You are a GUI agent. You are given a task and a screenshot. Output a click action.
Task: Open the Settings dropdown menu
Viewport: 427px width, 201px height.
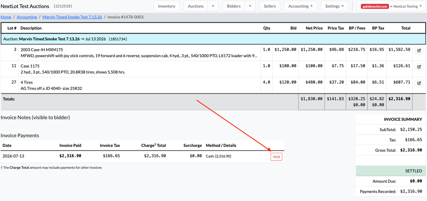[334, 6]
